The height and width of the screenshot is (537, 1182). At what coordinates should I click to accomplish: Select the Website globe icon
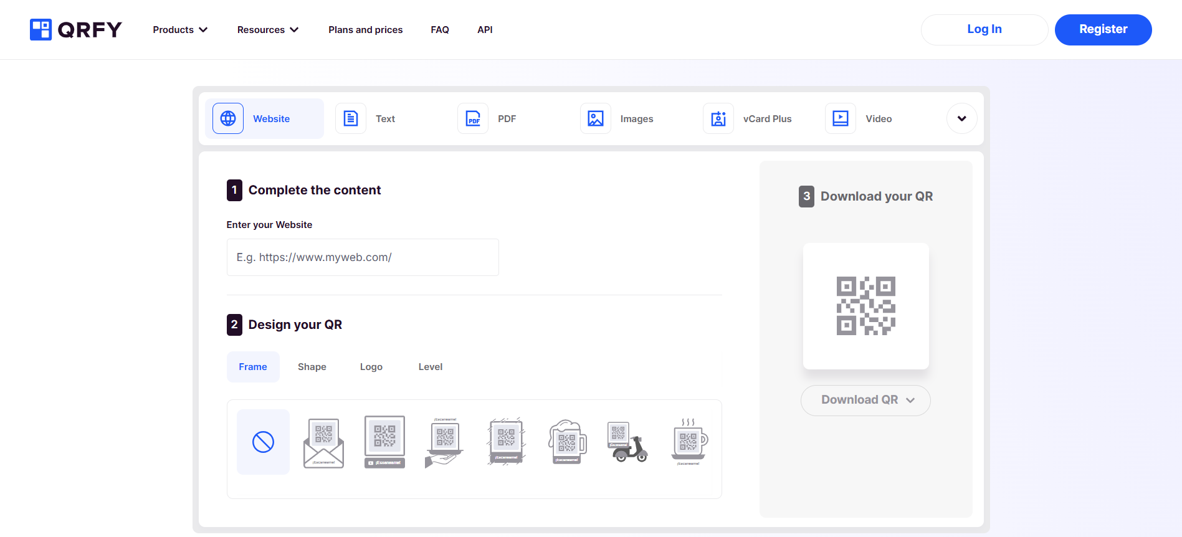coord(228,118)
